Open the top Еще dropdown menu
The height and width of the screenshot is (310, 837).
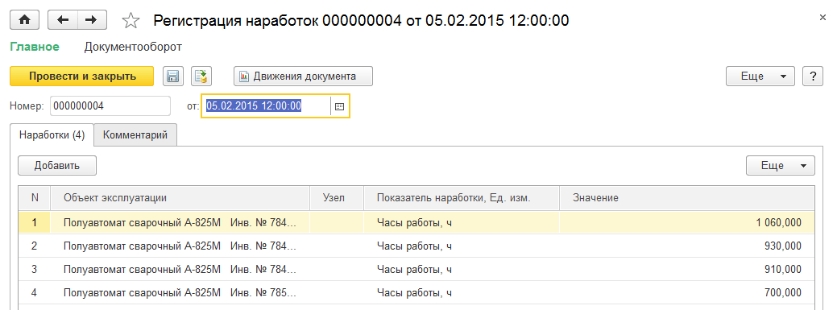(x=760, y=76)
